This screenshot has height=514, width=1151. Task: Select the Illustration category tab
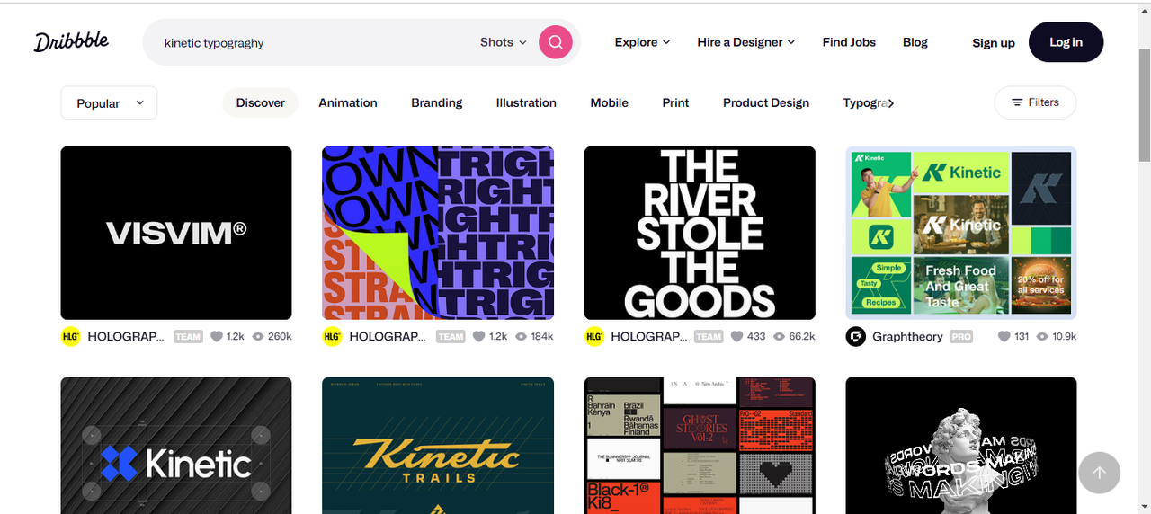click(526, 102)
